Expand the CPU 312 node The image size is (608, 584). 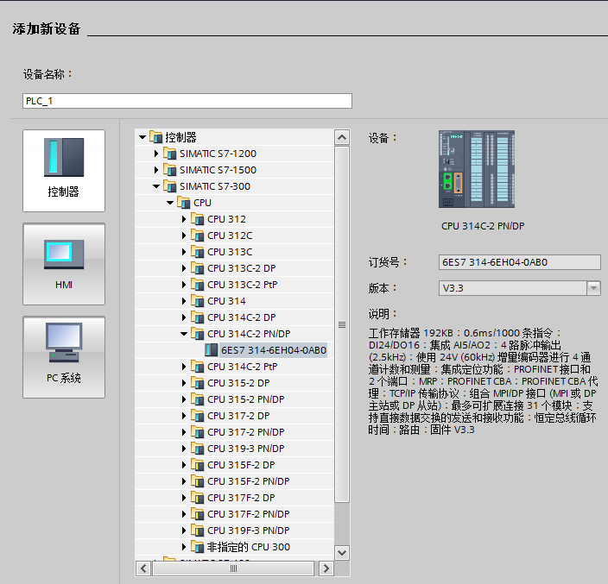[184, 219]
